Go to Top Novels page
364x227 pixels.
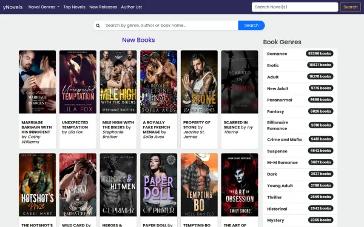pyautogui.click(x=74, y=7)
